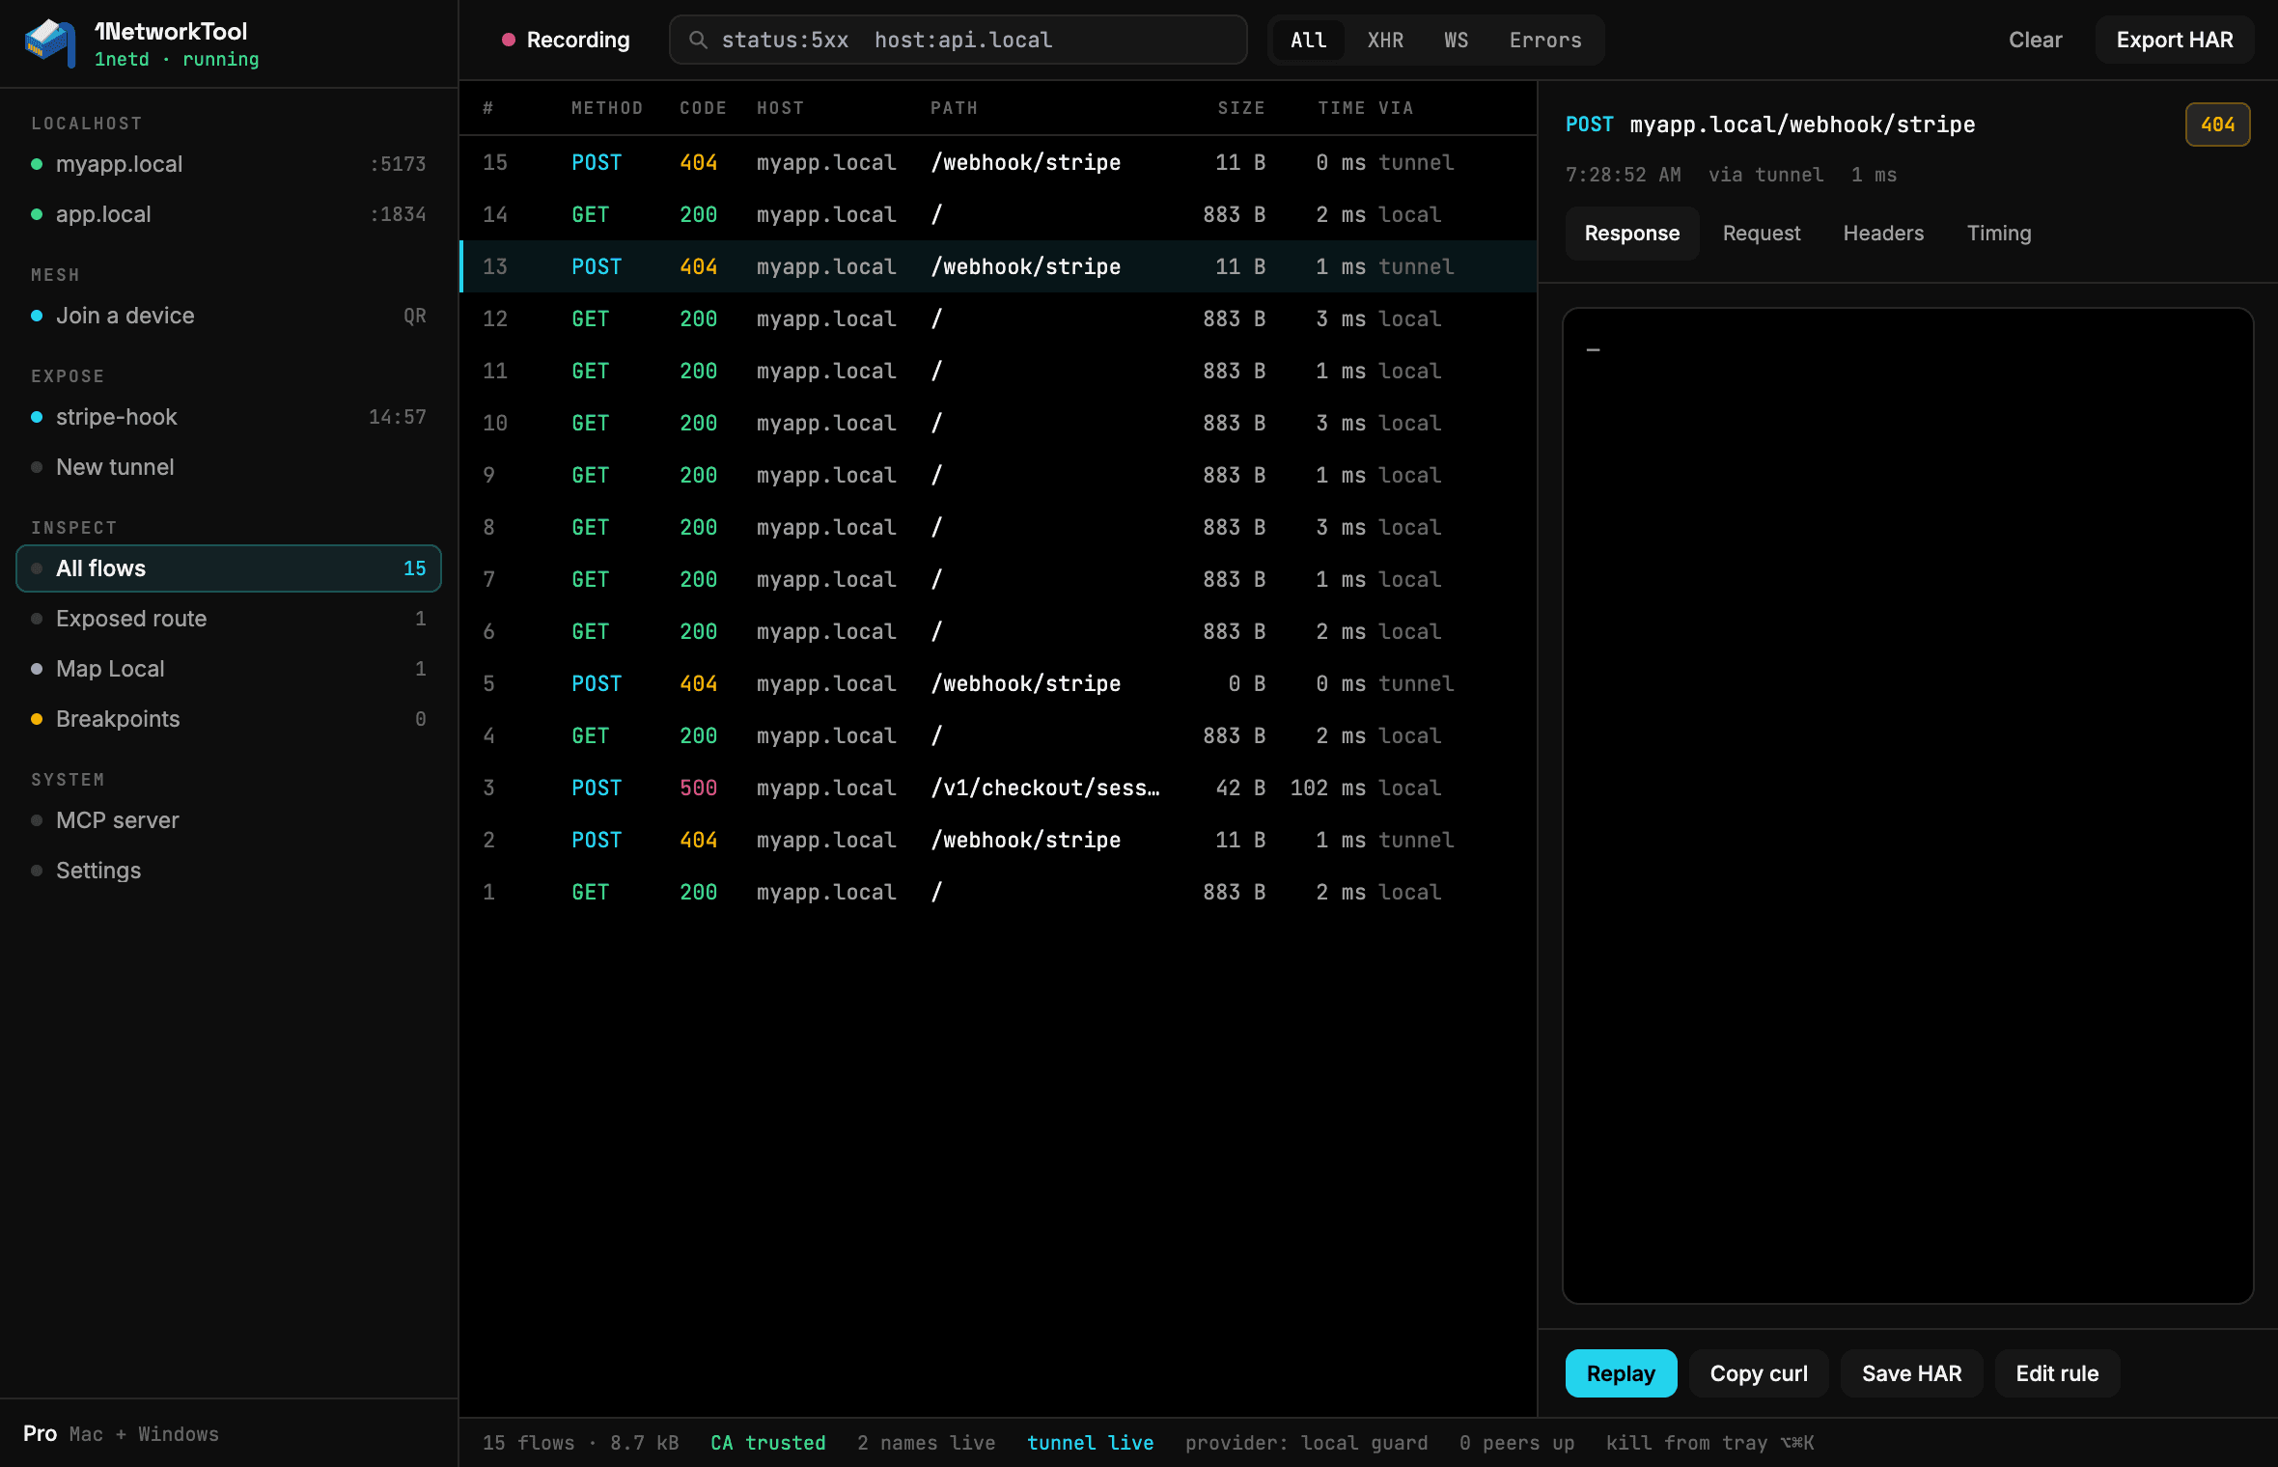Toggle the Recording indicator
The image size is (2278, 1467).
pyautogui.click(x=565, y=40)
